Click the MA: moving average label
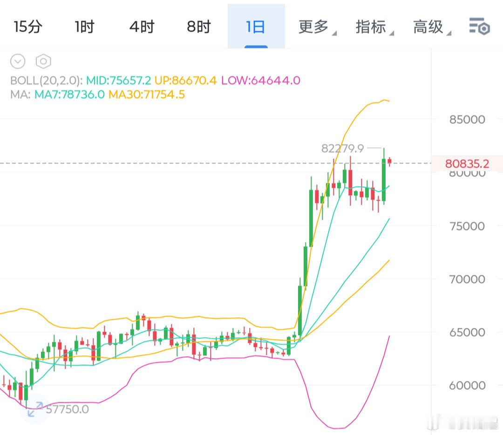503x435 pixels. [20, 95]
